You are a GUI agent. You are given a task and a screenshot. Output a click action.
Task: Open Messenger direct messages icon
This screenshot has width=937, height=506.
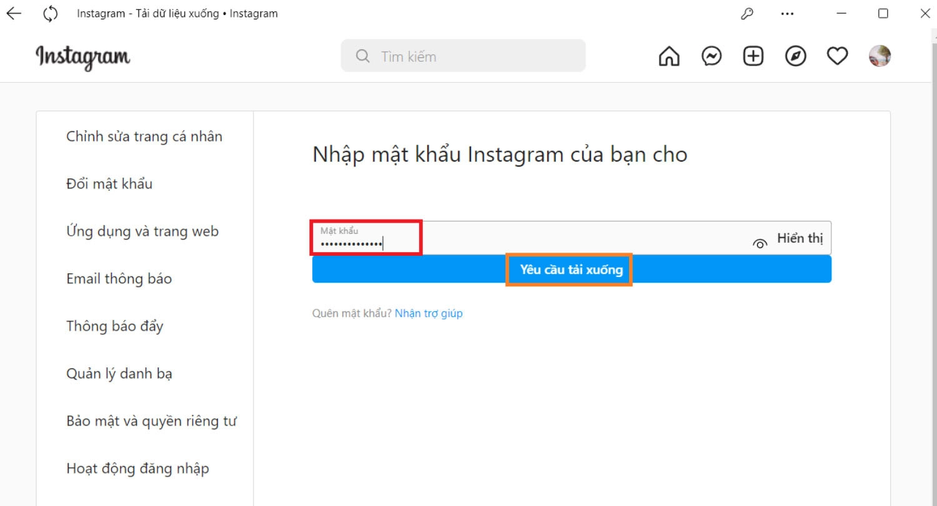click(x=711, y=56)
